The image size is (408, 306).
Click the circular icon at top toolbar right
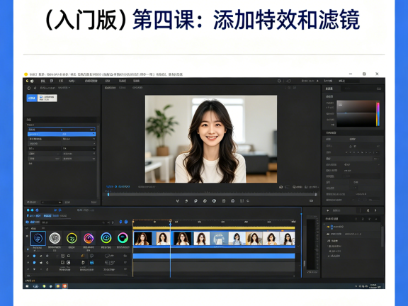tap(279, 81)
